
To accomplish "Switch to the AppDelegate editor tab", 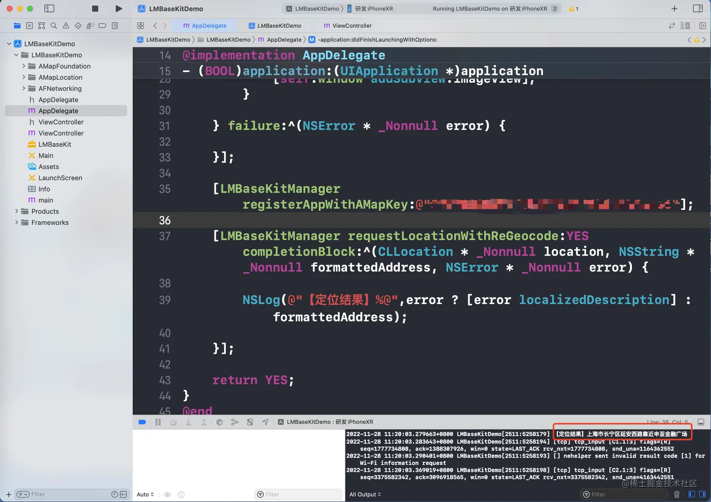I will point(205,26).
